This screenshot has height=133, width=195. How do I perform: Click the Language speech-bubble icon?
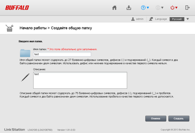(151, 19)
